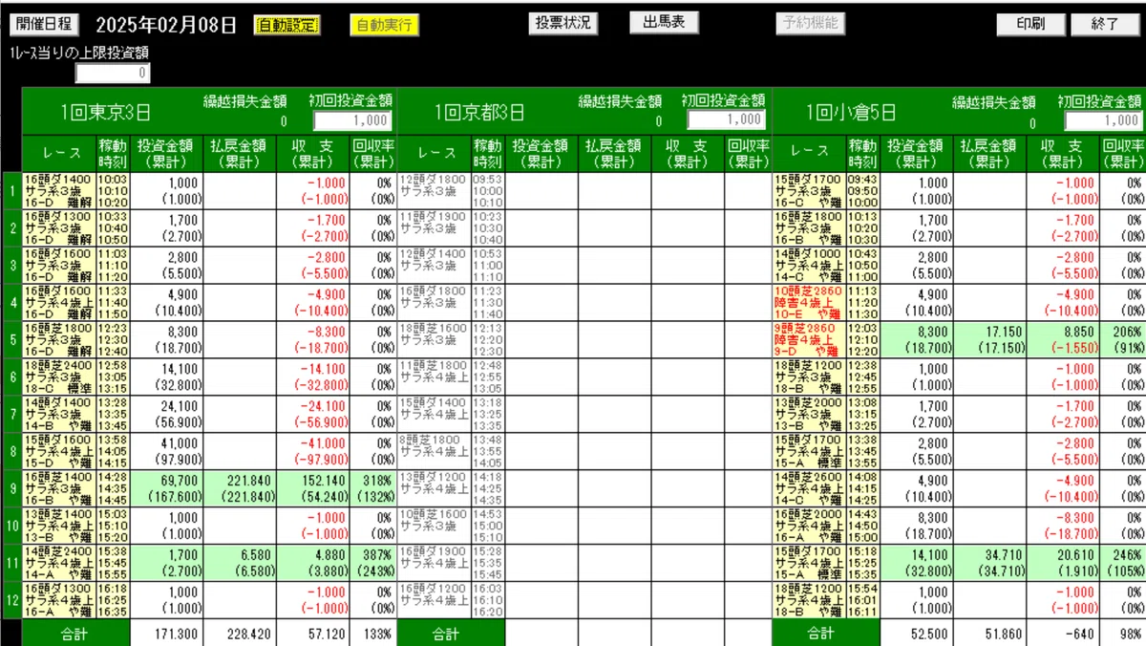Viewport: 1146px width, 646px height.
Task: Open the 出馬表 race card
Action: 664,22
